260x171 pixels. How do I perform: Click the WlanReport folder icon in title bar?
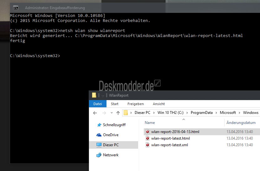[94, 95]
